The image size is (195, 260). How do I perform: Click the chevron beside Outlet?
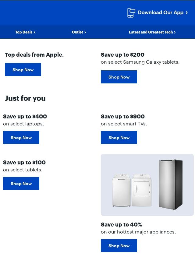(x=85, y=32)
